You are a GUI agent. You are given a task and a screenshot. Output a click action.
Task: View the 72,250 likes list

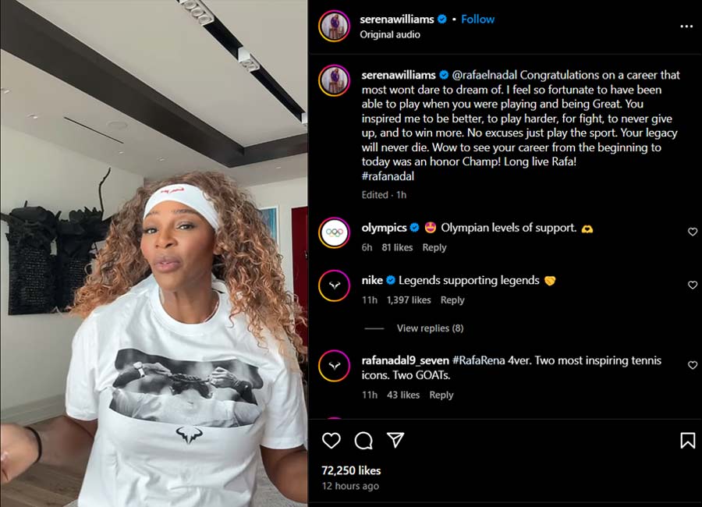351,470
